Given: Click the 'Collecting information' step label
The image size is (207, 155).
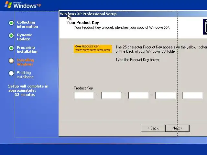Looking at the screenshot, I should click(x=27, y=25).
